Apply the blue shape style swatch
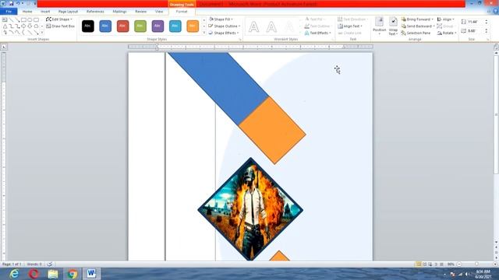The width and height of the screenshot is (499, 280). [x=105, y=26]
